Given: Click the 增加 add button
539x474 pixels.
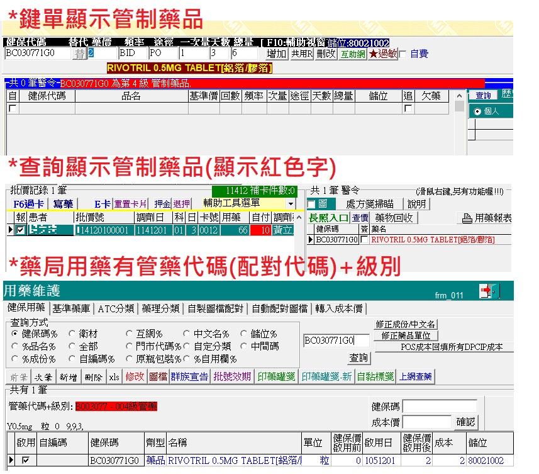Looking at the screenshot, I should [x=277, y=54].
